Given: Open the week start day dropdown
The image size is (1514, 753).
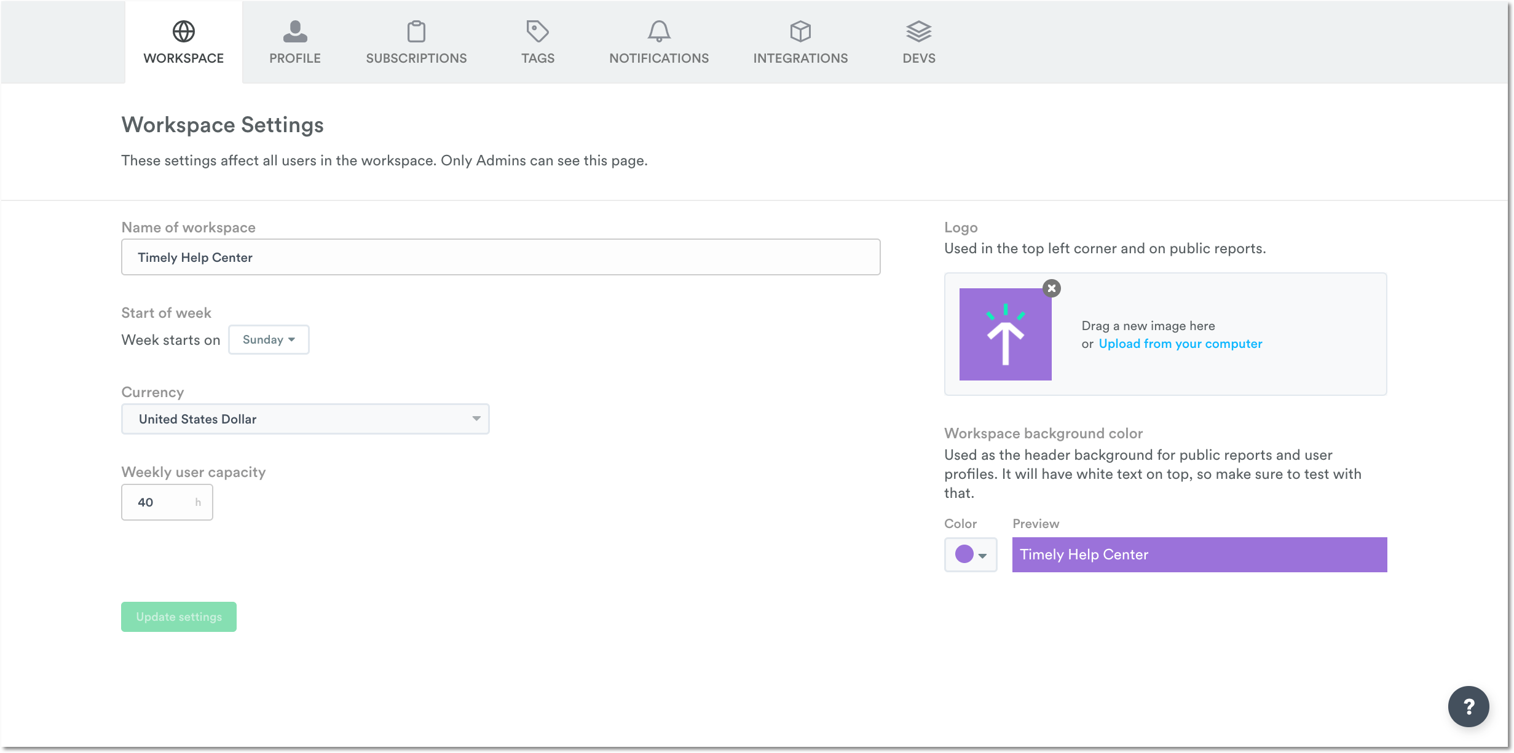Looking at the screenshot, I should click(x=269, y=339).
